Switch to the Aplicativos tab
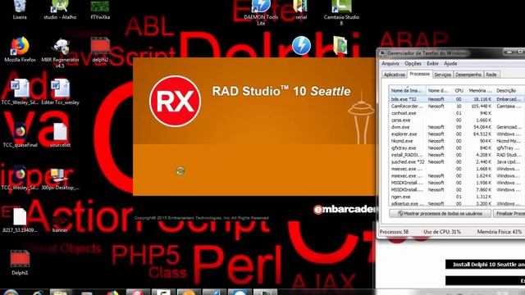 pos(395,75)
